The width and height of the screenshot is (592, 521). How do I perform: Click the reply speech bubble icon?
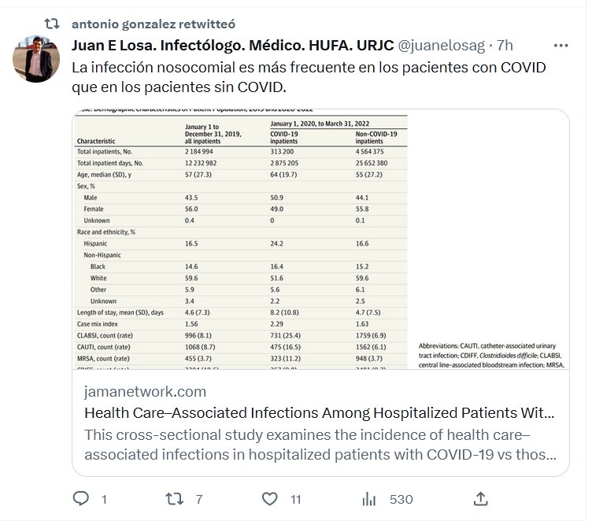click(x=81, y=498)
